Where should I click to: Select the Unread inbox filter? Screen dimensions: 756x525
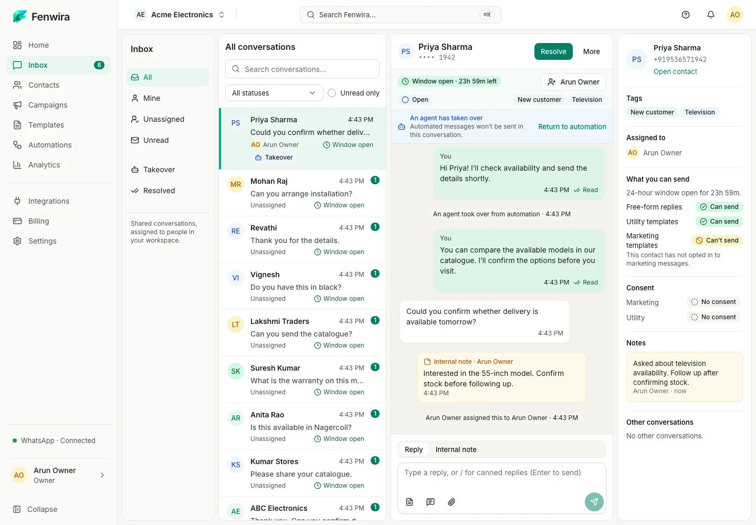pyautogui.click(x=168, y=140)
